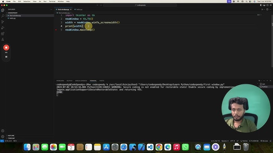This screenshot has height=153, width=273.
Task: Expand the Timeline section
Action: [x=11, y=138]
